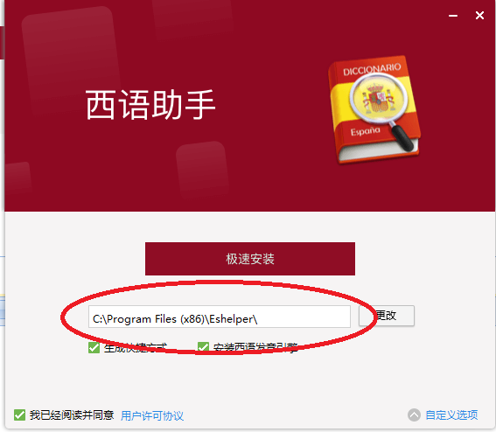Minimize the installer window
The width and height of the screenshot is (496, 432).
pyautogui.click(x=453, y=16)
